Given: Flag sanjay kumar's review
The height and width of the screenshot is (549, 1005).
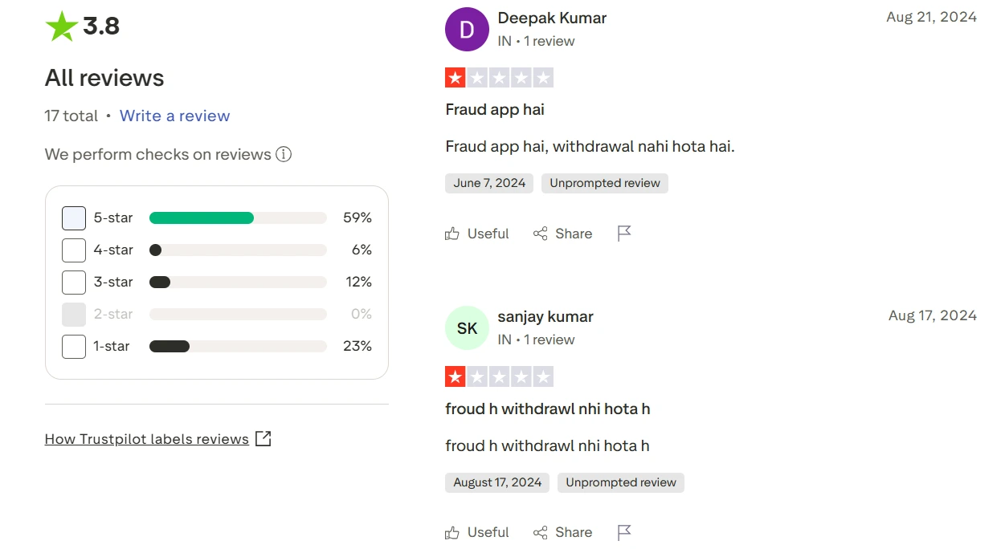Looking at the screenshot, I should [x=624, y=532].
